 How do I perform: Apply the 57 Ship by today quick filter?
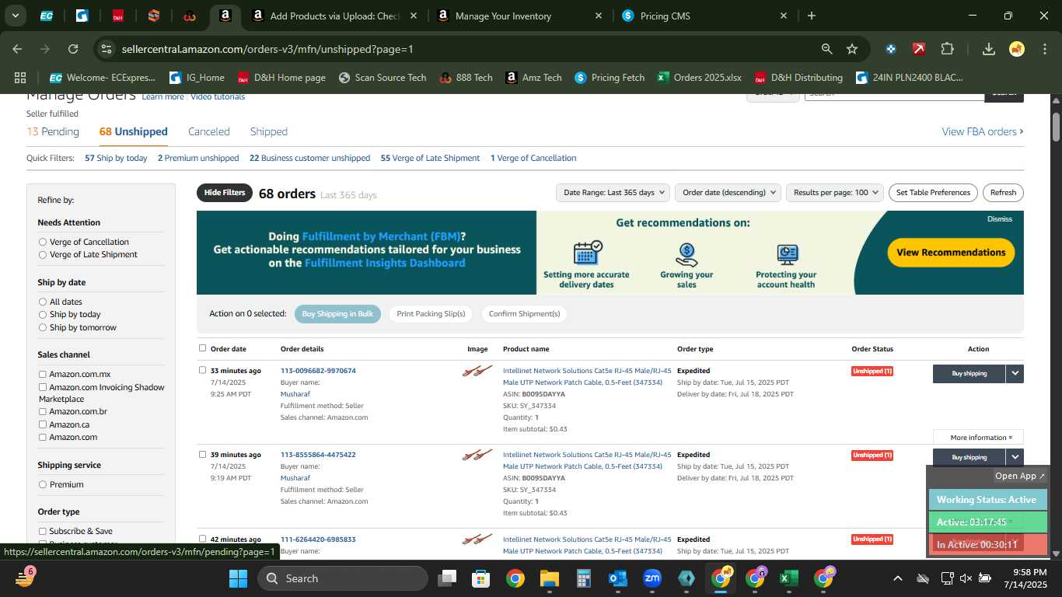click(116, 158)
